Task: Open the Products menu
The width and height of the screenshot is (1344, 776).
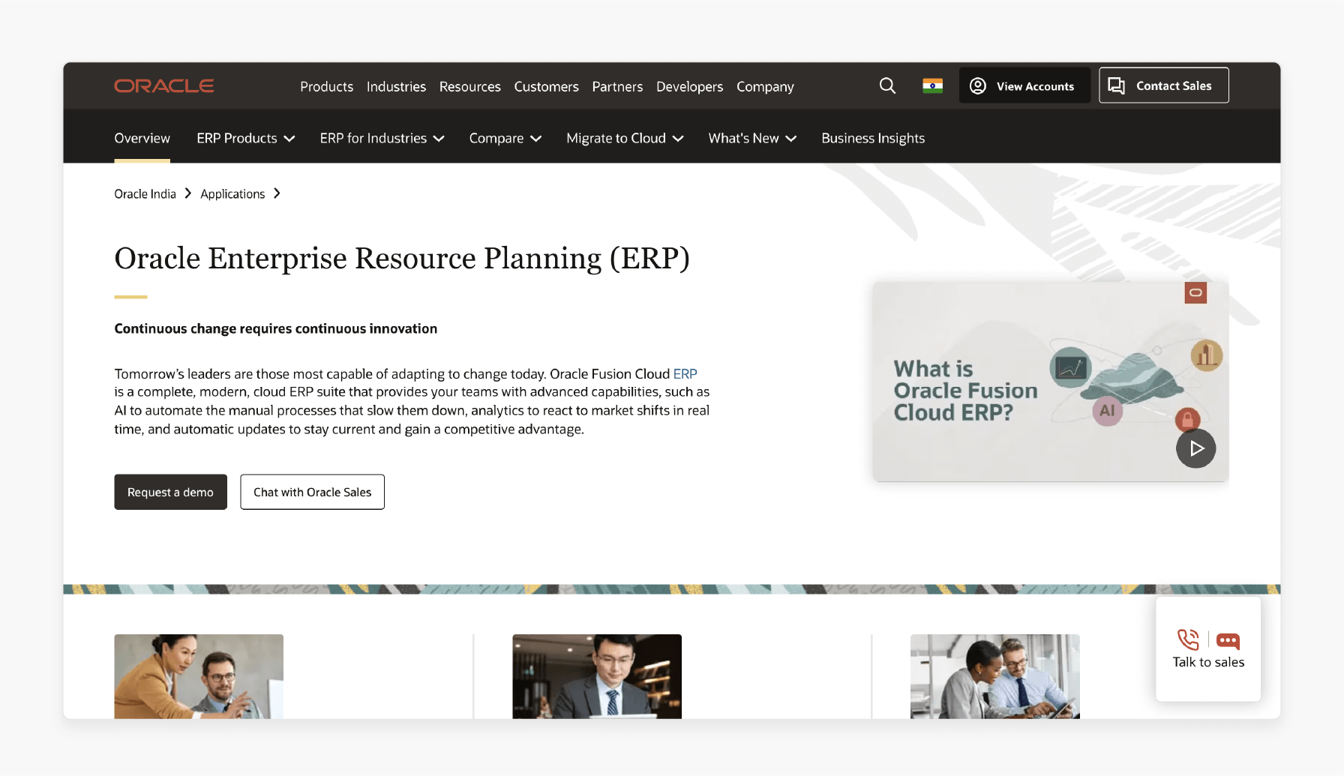Action: point(326,86)
